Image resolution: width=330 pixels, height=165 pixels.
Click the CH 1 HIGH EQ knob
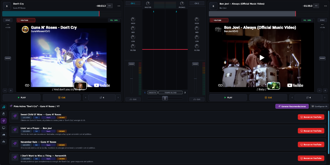coord(133,19)
